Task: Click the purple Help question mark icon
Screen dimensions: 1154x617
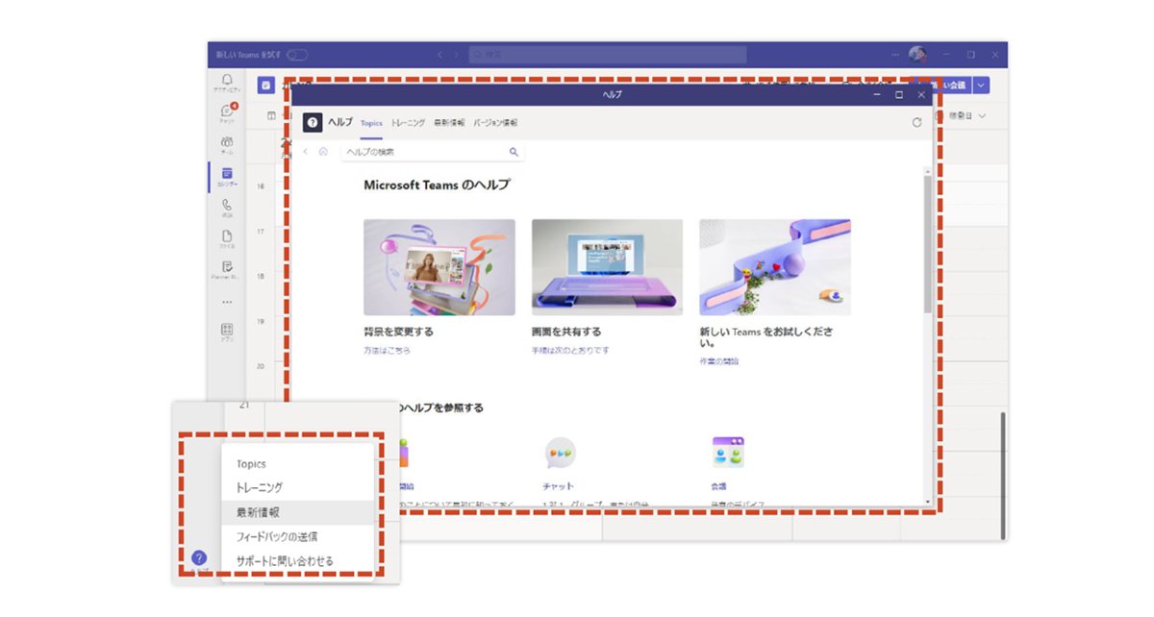Action: pyautogui.click(x=199, y=557)
